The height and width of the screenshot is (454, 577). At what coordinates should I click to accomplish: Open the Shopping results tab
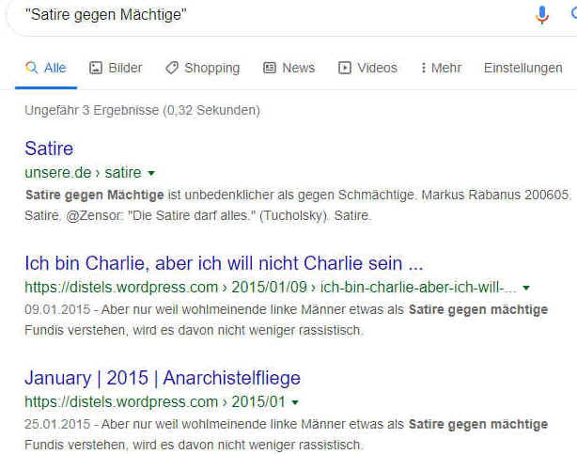pos(202,68)
